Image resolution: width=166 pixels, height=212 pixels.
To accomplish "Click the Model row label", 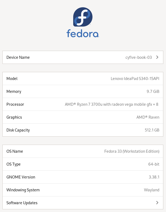I will click(12, 79).
